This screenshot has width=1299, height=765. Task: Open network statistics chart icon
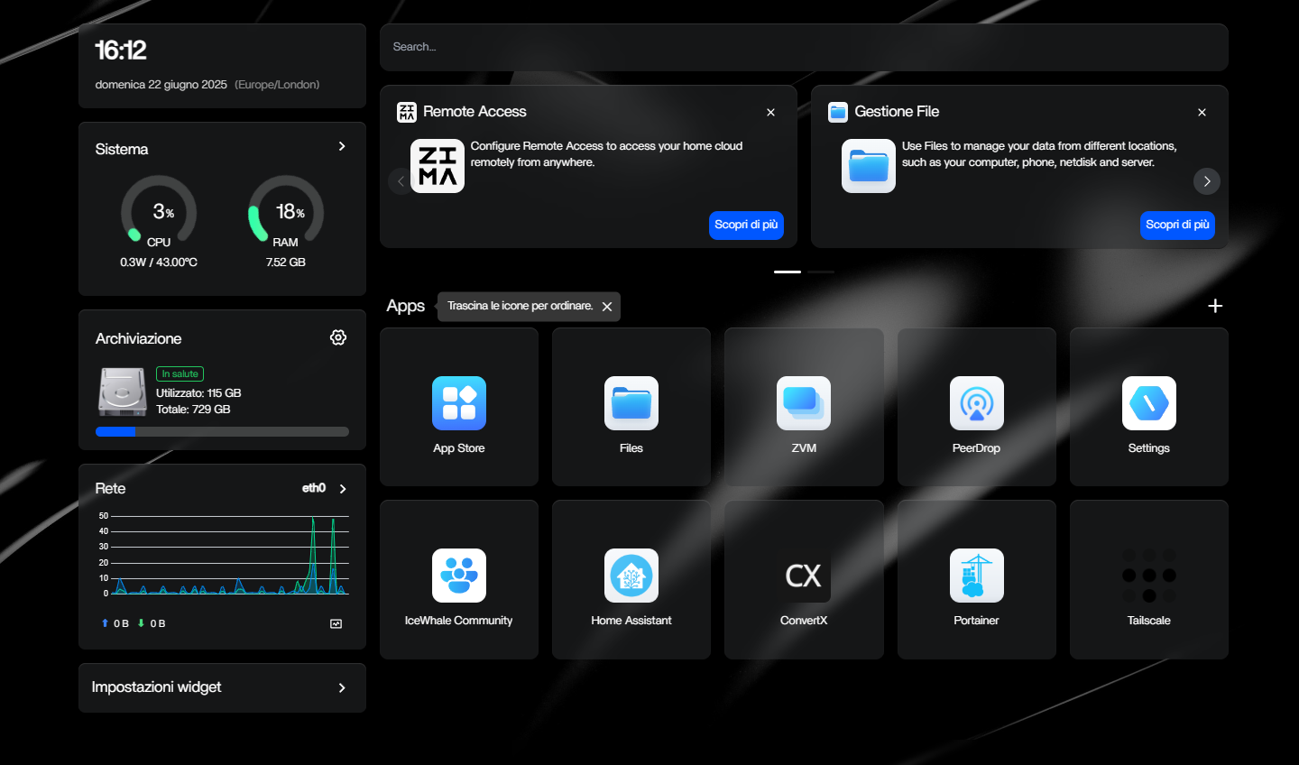coord(335,622)
